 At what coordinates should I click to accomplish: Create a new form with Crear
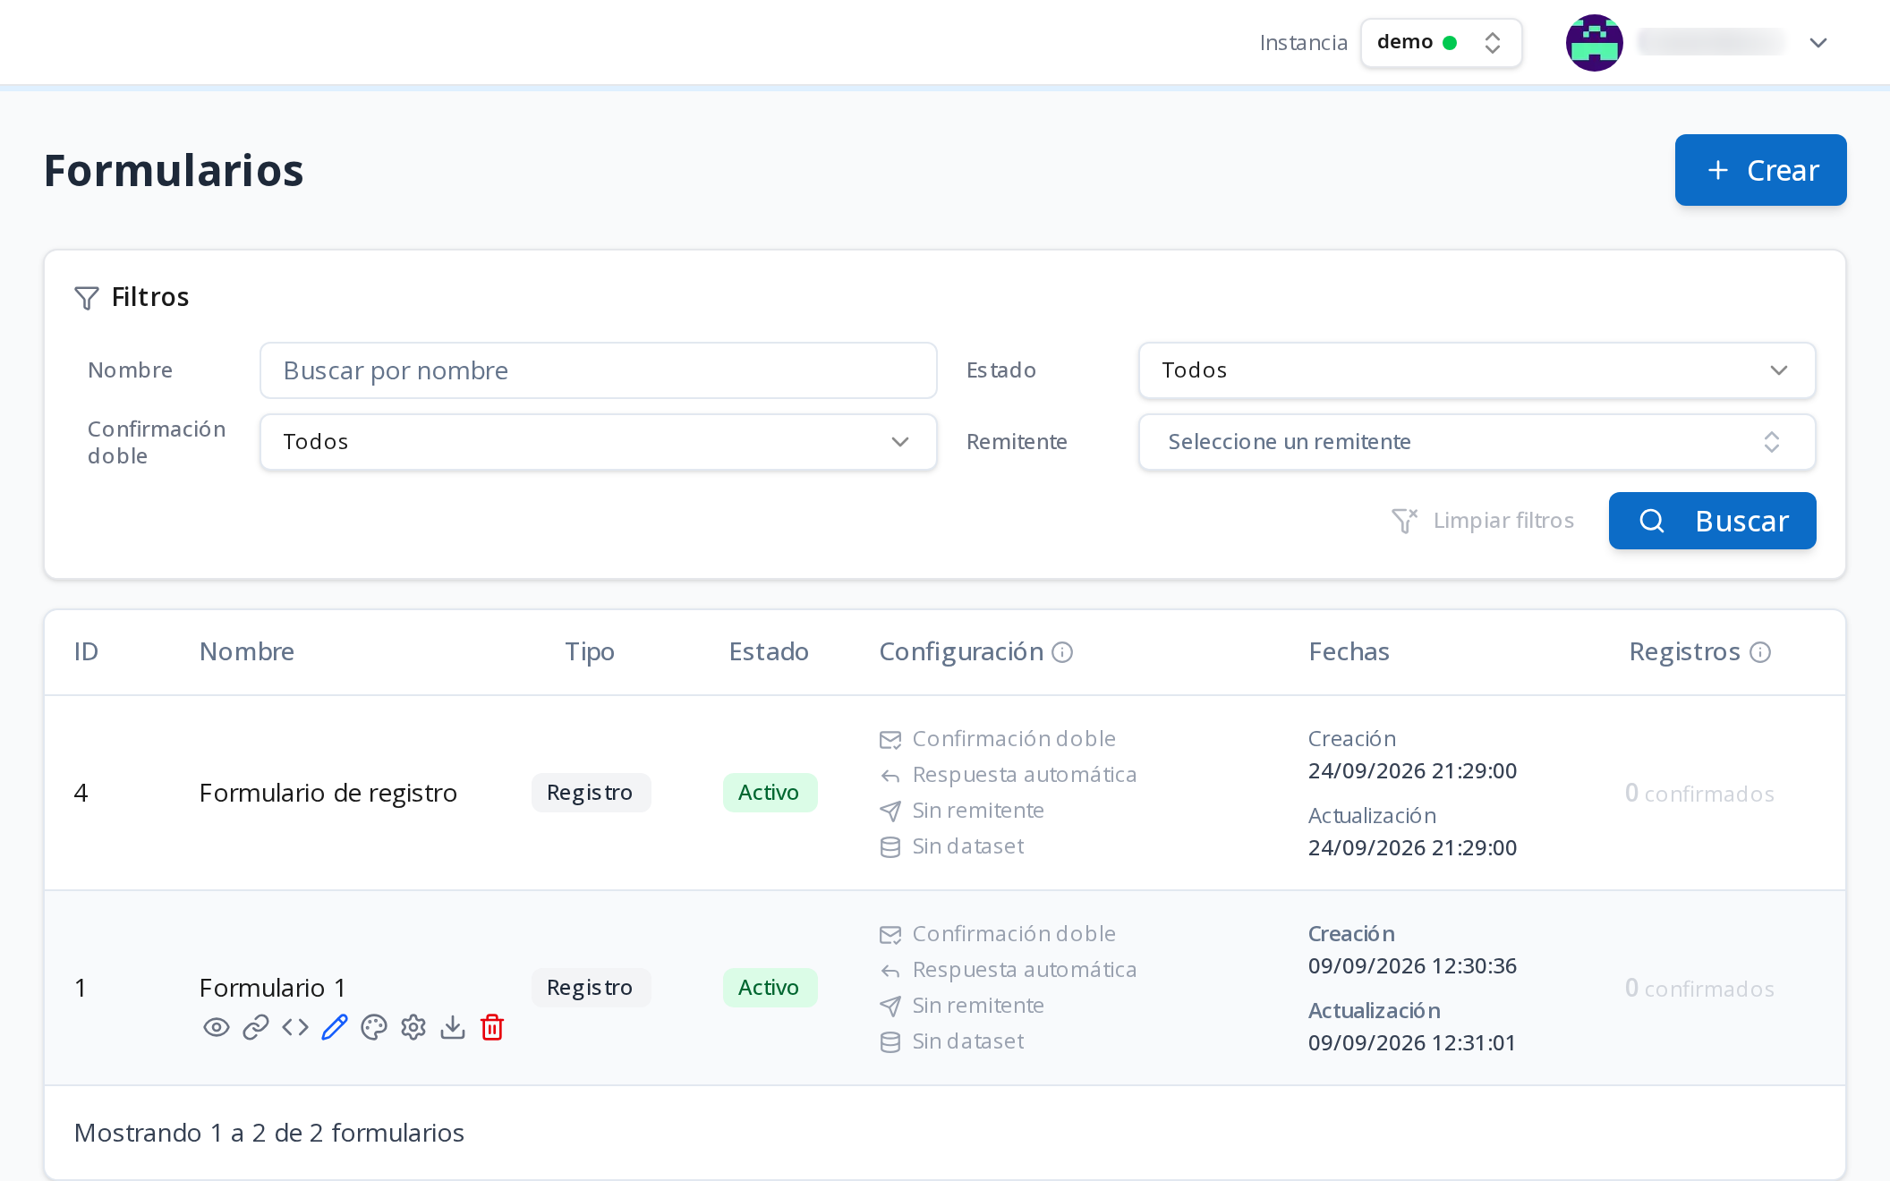tap(1760, 170)
